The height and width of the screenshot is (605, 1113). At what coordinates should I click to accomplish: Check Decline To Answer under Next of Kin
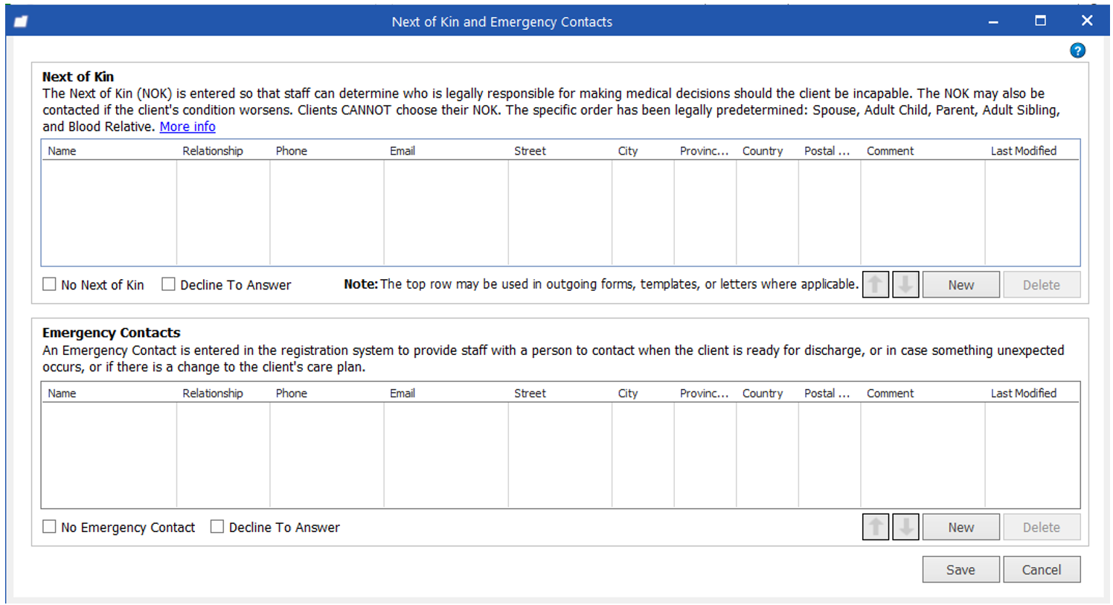[169, 284]
